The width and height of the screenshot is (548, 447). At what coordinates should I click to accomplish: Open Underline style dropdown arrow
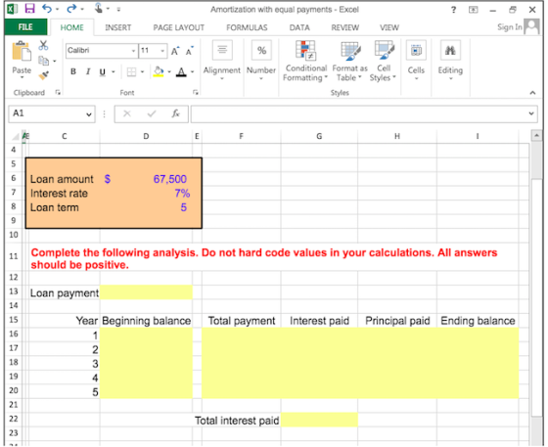pos(114,72)
